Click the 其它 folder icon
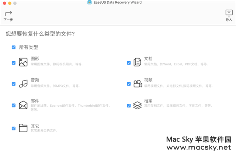The image size is (236, 154). 23,128
